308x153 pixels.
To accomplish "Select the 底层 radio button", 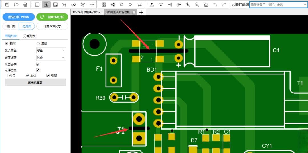I will tap(38, 44).
